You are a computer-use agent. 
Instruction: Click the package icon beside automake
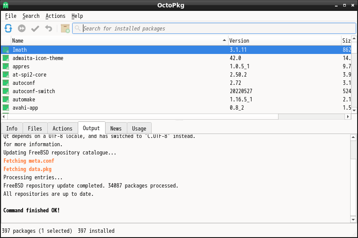pyautogui.click(x=6, y=100)
